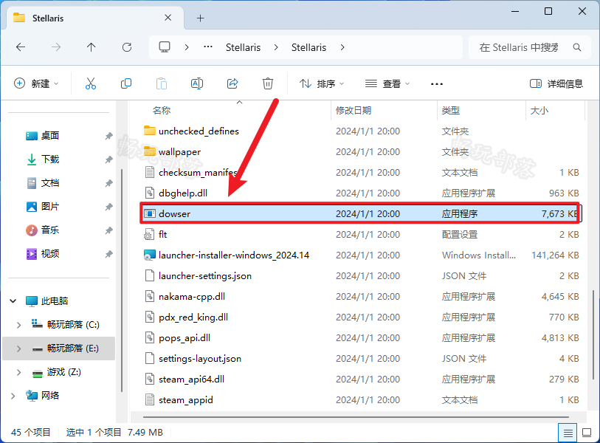The height and width of the screenshot is (443, 600).
Task: Switch to large thumbnails view icon
Action: click(x=587, y=433)
